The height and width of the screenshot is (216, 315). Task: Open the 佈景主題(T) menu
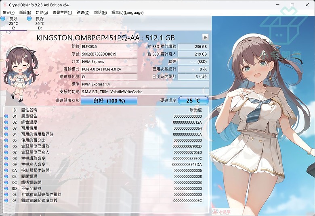coord(62,12)
